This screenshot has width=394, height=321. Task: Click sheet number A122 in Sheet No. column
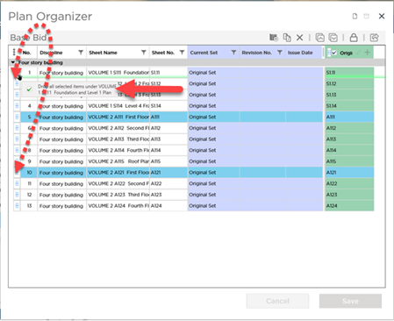click(x=168, y=183)
